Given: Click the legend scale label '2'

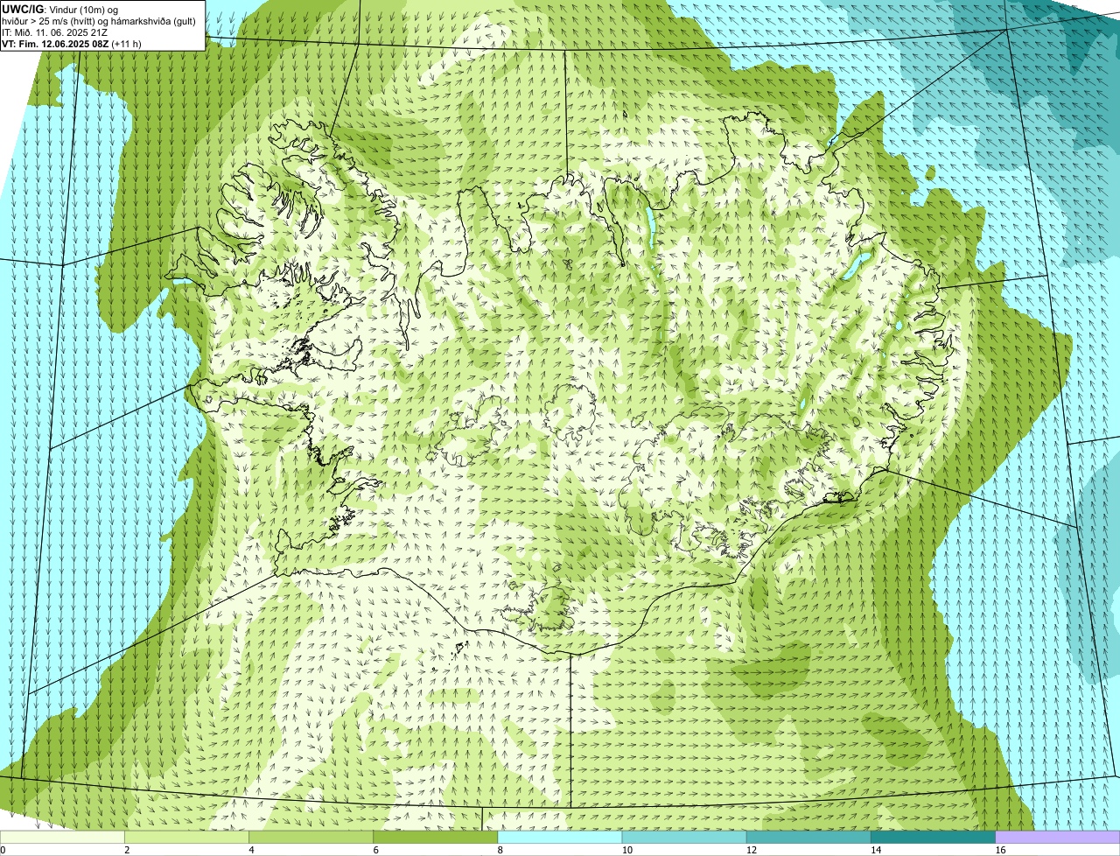Looking at the screenshot, I should click(127, 850).
